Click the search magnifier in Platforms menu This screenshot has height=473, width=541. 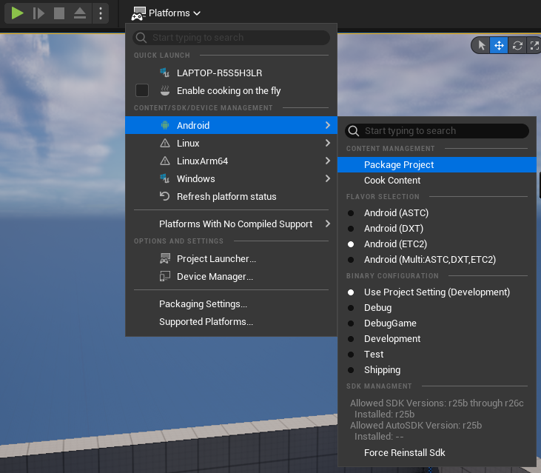(x=141, y=37)
